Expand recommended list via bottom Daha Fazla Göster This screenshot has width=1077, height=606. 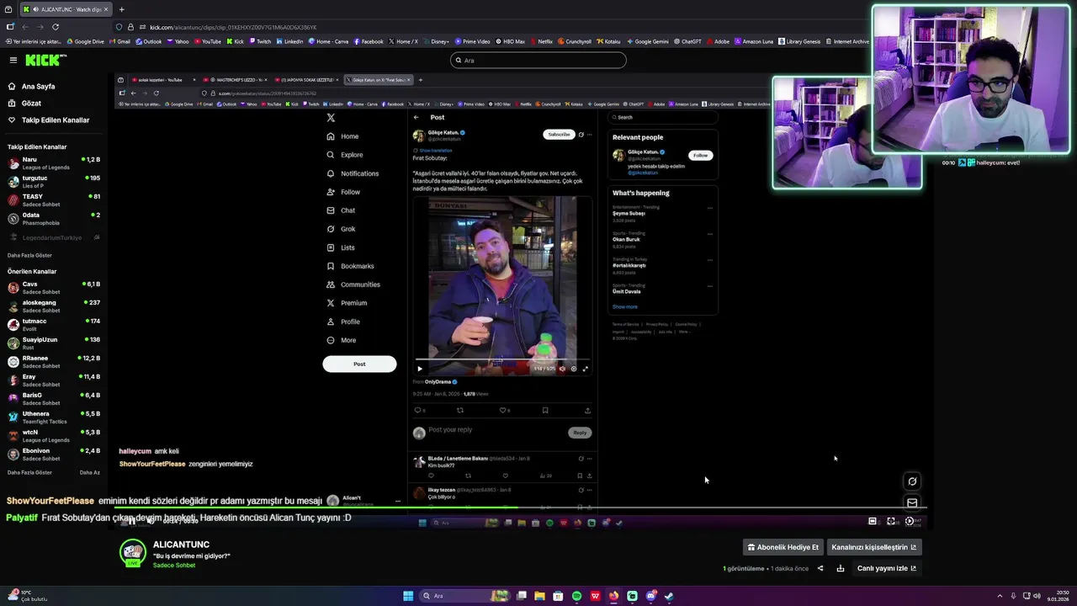tap(29, 472)
